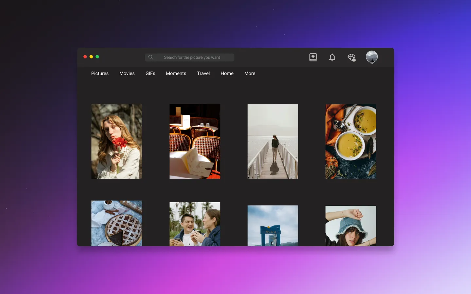Open the GIFs section
471x294 pixels.
150,73
